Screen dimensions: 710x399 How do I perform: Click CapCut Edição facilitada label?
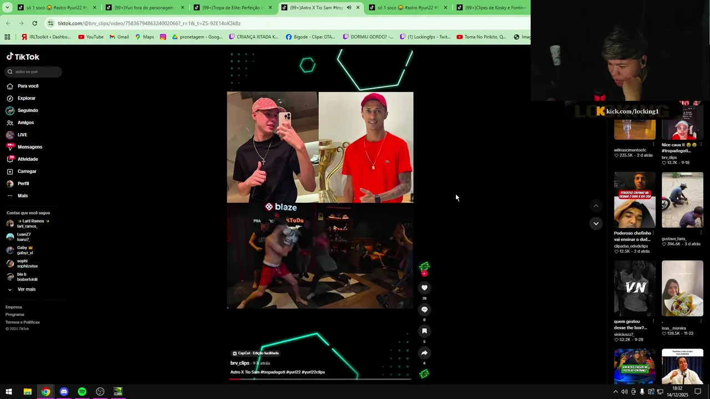(x=256, y=353)
